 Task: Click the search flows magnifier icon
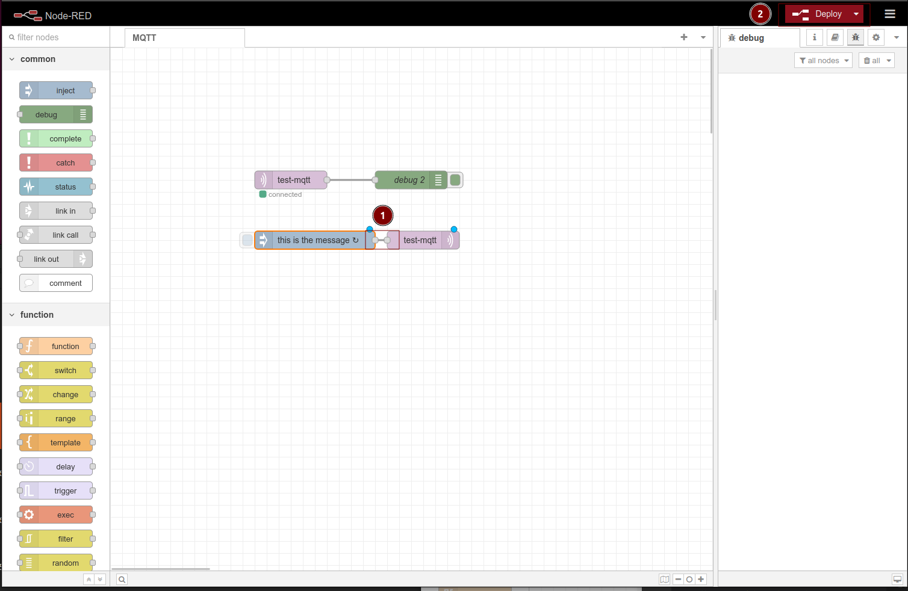pos(122,580)
